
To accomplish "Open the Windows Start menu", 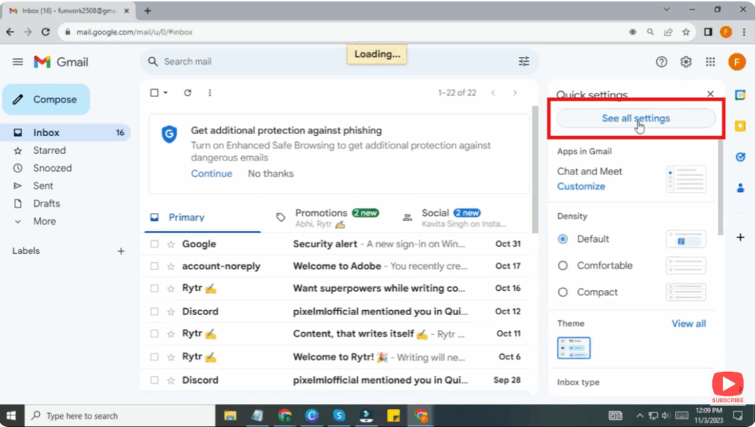I will click(x=11, y=415).
